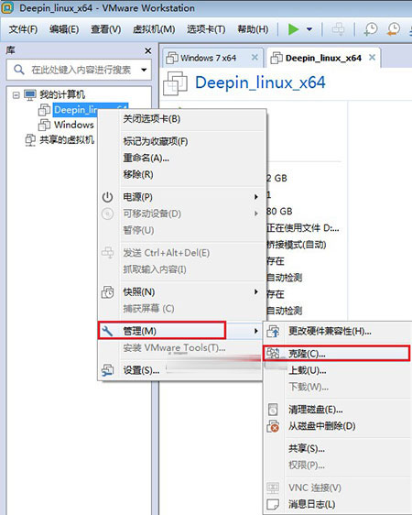The width and height of the screenshot is (412, 515).
Task: Click the 共享的虚拟机 icon in the tree
Action: click(30, 140)
